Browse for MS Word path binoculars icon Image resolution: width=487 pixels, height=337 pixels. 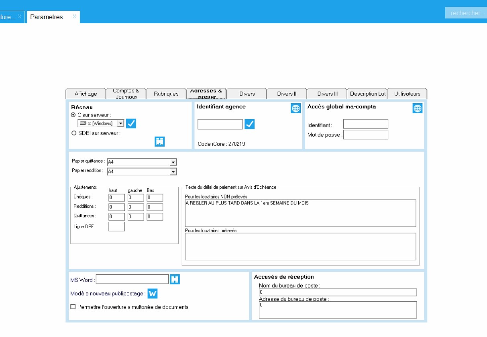pos(175,279)
